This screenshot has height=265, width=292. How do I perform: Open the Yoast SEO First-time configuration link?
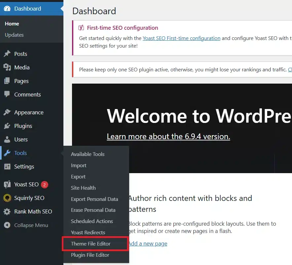181,38
